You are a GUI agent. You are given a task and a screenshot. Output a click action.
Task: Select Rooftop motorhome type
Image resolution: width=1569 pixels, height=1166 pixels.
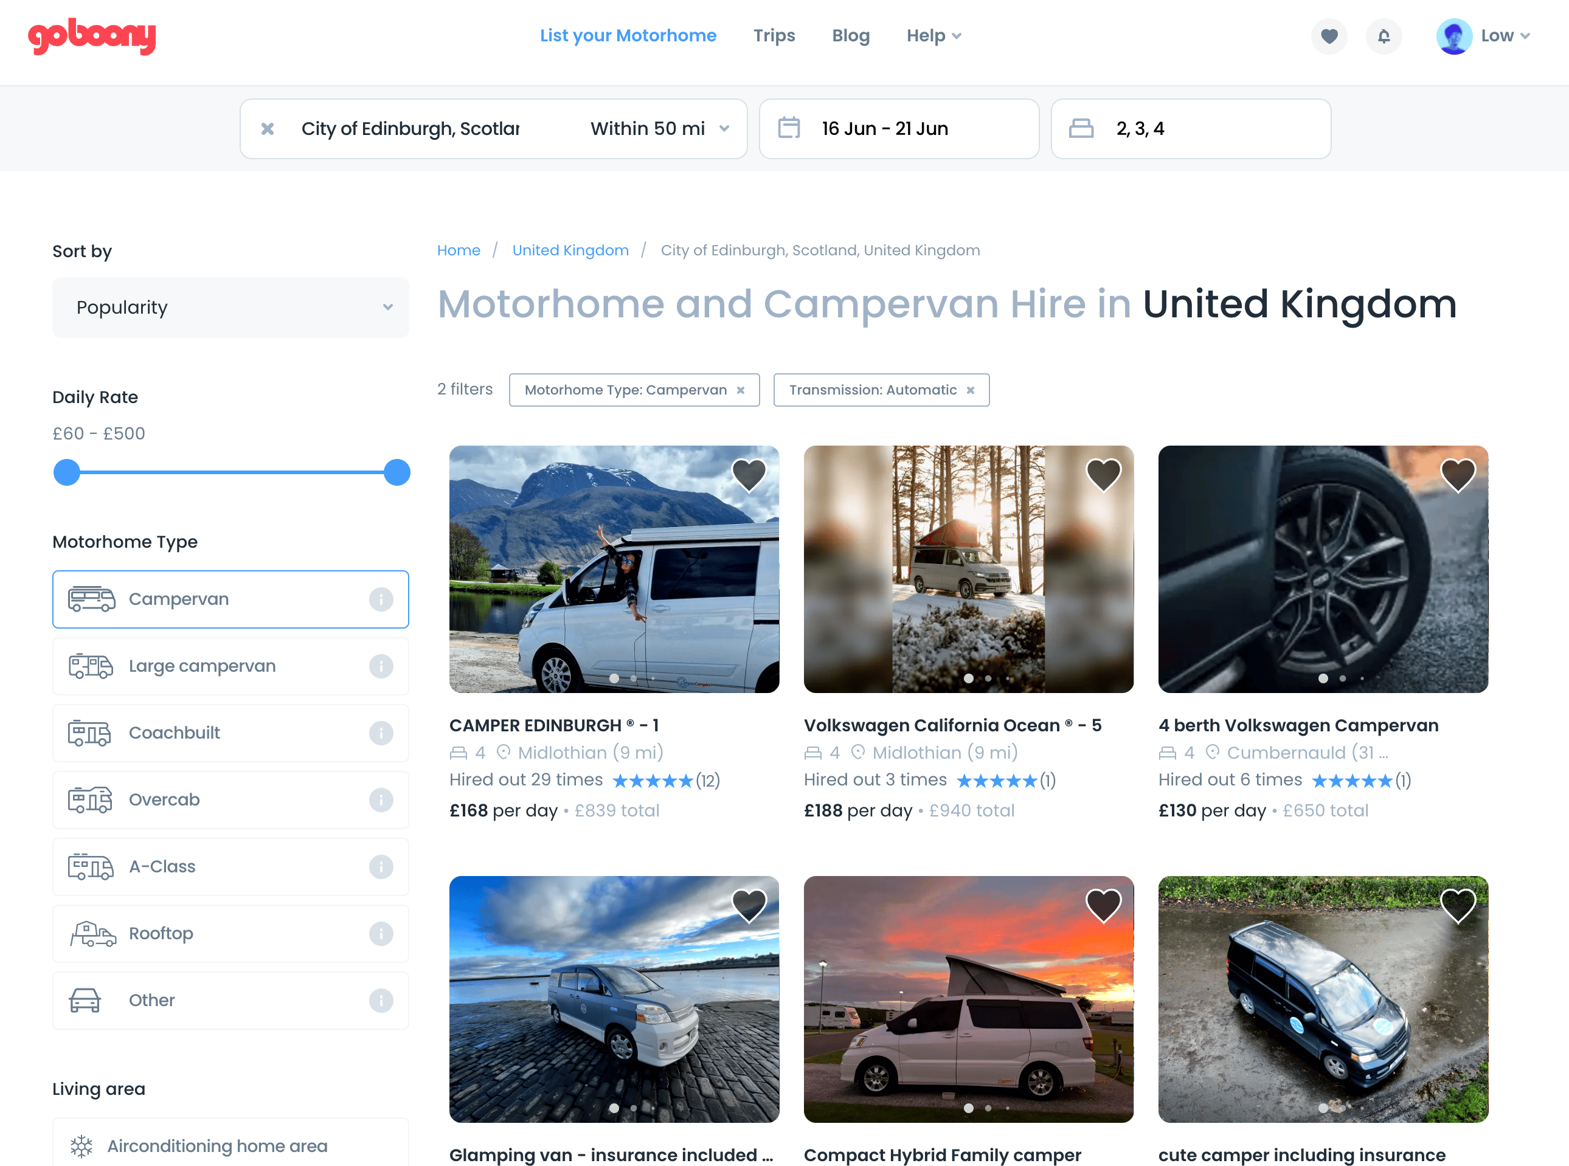click(x=230, y=934)
